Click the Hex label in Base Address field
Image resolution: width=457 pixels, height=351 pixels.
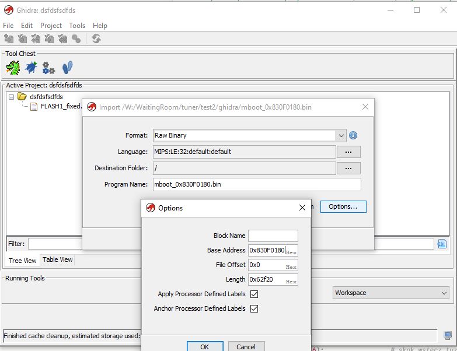[x=291, y=252]
